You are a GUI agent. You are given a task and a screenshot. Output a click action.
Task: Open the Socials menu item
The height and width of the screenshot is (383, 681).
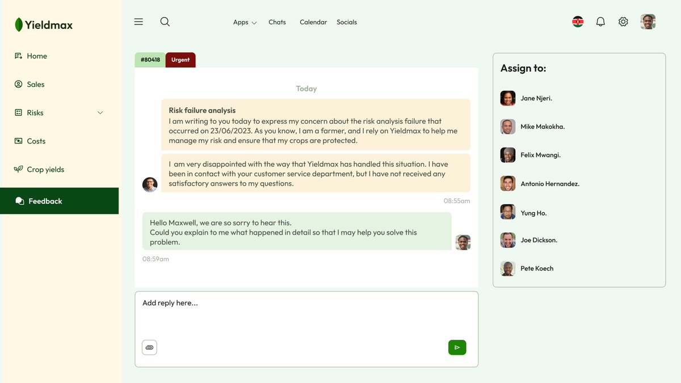pyautogui.click(x=347, y=22)
